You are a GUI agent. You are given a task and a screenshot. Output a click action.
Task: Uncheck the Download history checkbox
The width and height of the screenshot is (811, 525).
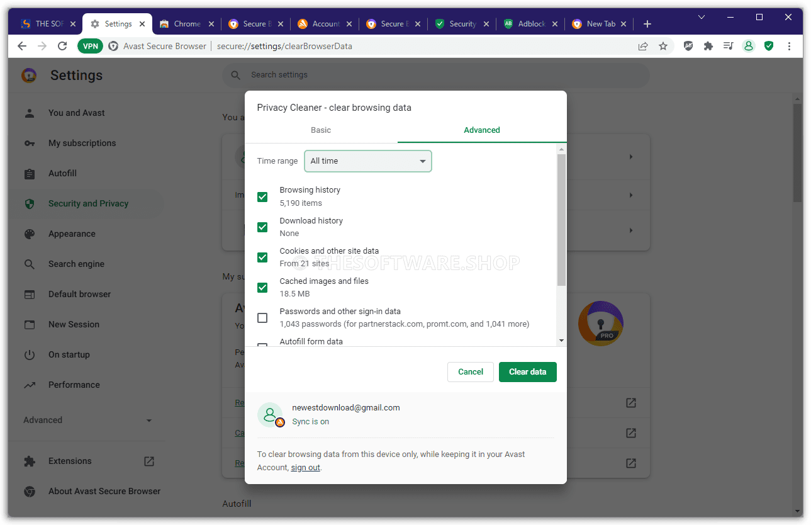click(x=262, y=227)
